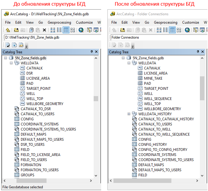Select DEFAULT_MAPS table in right tree
The image size is (208, 191).
(x=151, y=165)
